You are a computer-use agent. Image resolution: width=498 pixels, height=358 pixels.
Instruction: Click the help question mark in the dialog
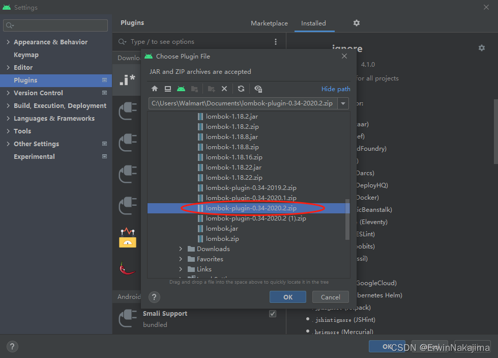point(154,296)
